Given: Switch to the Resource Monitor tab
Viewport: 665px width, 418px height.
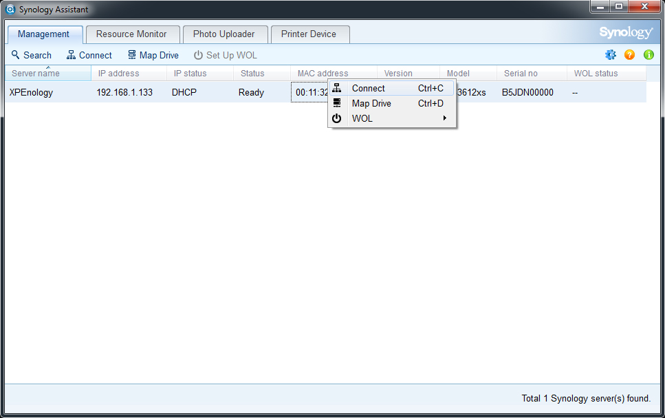Looking at the screenshot, I should [x=131, y=34].
